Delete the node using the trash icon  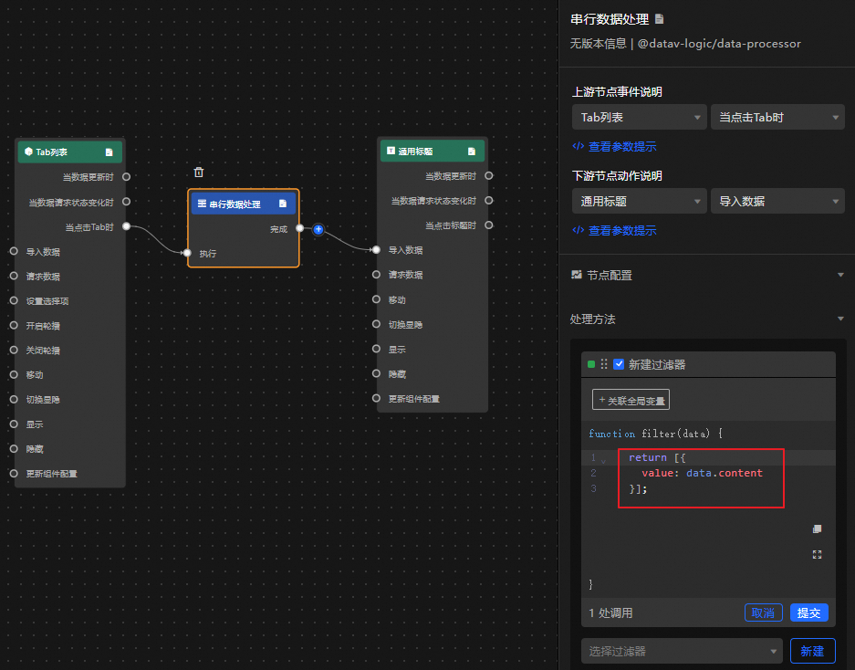click(x=199, y=173)
